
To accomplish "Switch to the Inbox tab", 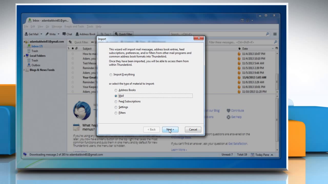I will [x=49, y=20].
